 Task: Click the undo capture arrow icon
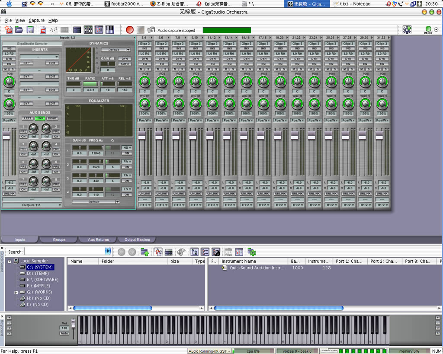[x=151, y=30]
